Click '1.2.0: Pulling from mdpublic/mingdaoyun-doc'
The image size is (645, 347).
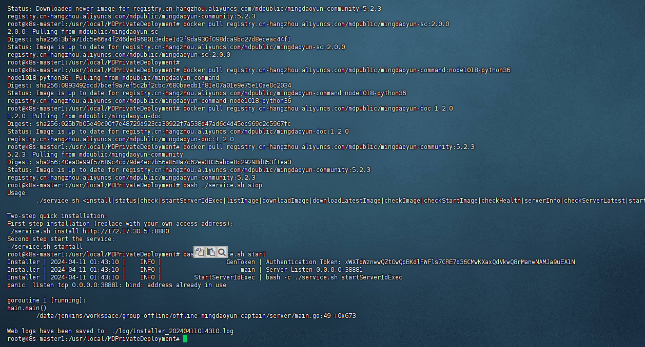click(x=84, y=116)
